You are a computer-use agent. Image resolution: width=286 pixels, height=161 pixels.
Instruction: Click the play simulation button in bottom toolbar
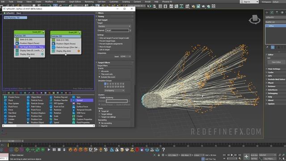click(x=49, y=150)
